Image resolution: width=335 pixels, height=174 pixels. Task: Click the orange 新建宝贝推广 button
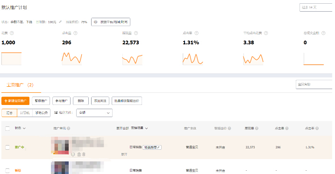[x=15, y=101]
